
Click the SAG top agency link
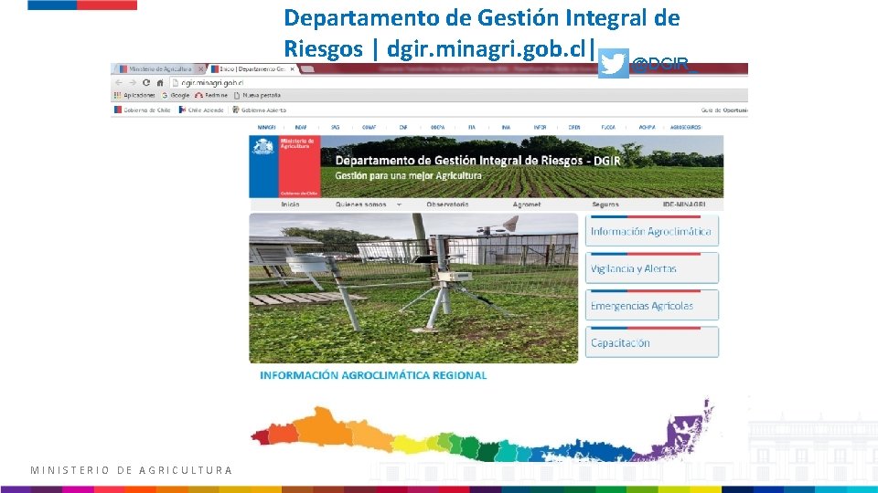click(x=335, y=128)
